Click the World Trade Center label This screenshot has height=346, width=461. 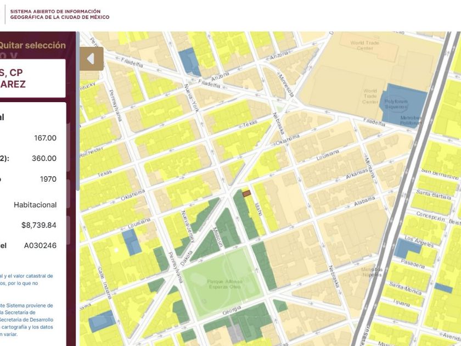click(364, 45)
